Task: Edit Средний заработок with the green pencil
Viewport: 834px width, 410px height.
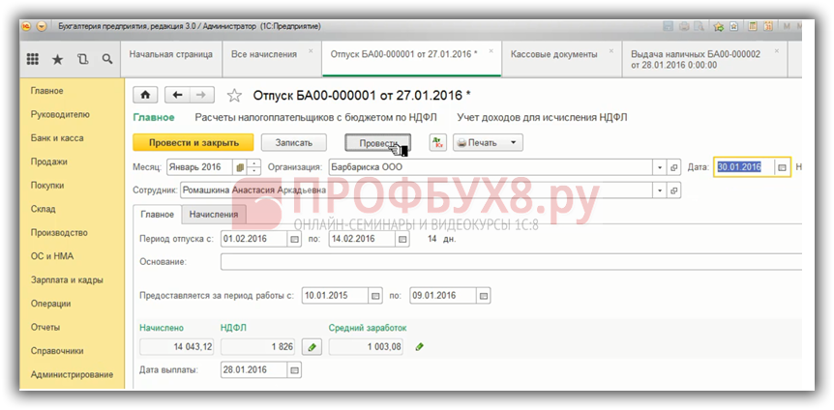Action: pyautogui.click(x=420, y=347)
